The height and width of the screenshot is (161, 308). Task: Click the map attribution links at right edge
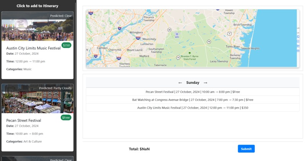point(298,43)
